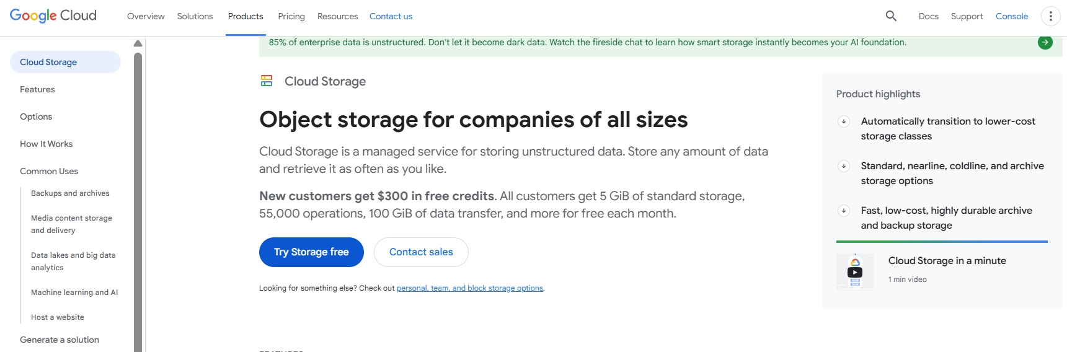The height and width of the screenshot is (352, 1067).
Task: Expand the standard, nearline, coldline highlight arrow
Action: pyautogui.click(x=844, y=166)
